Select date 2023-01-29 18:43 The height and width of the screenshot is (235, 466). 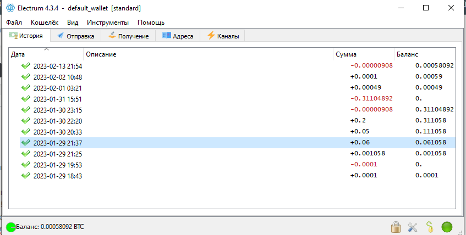tap(58, 176)
